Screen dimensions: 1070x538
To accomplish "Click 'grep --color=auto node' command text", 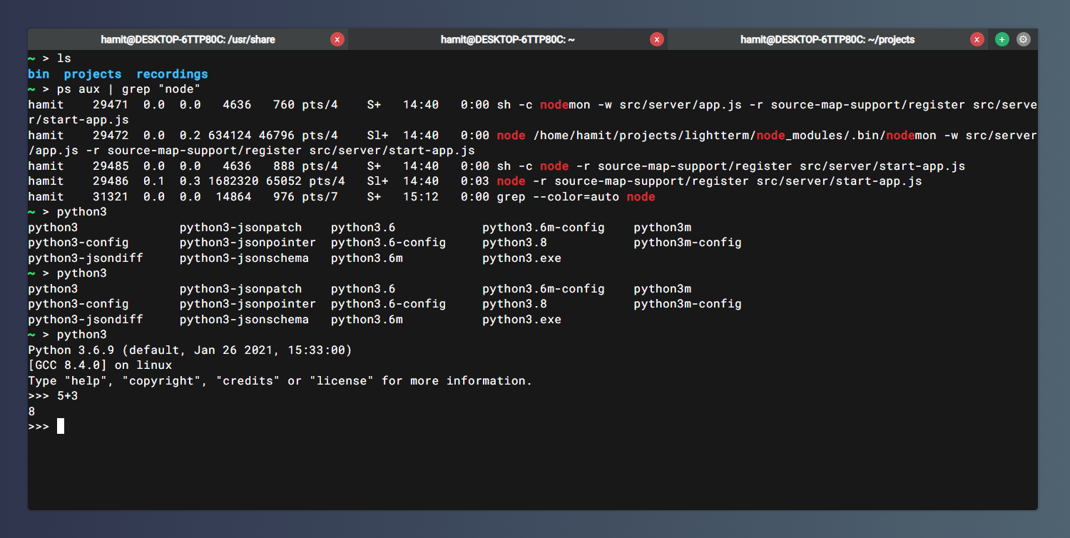I will pos(576,197).
